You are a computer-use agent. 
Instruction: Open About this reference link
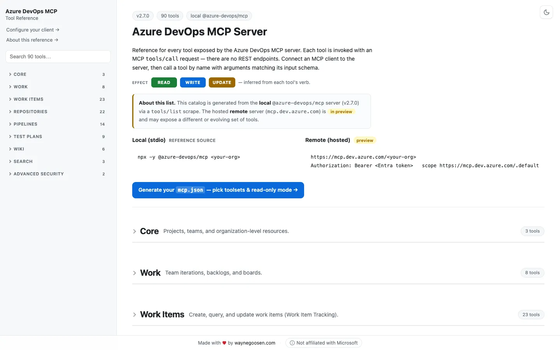pyautogui.click(x=32, y=40)
